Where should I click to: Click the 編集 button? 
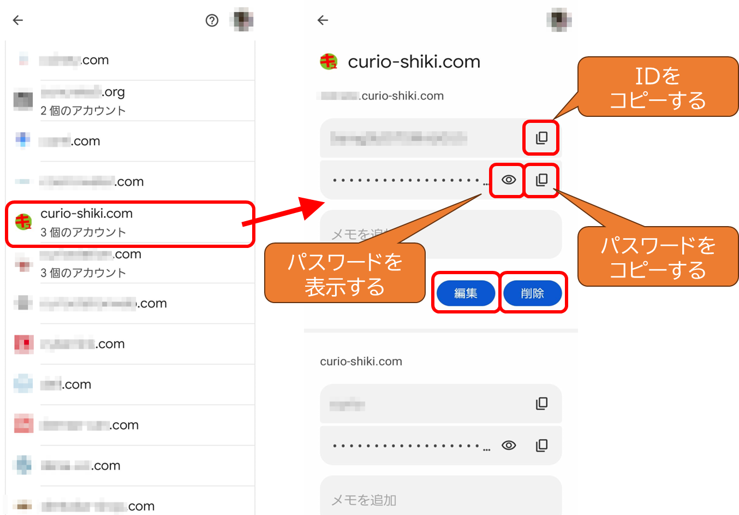pyautogui.click(x=466, y=293)
